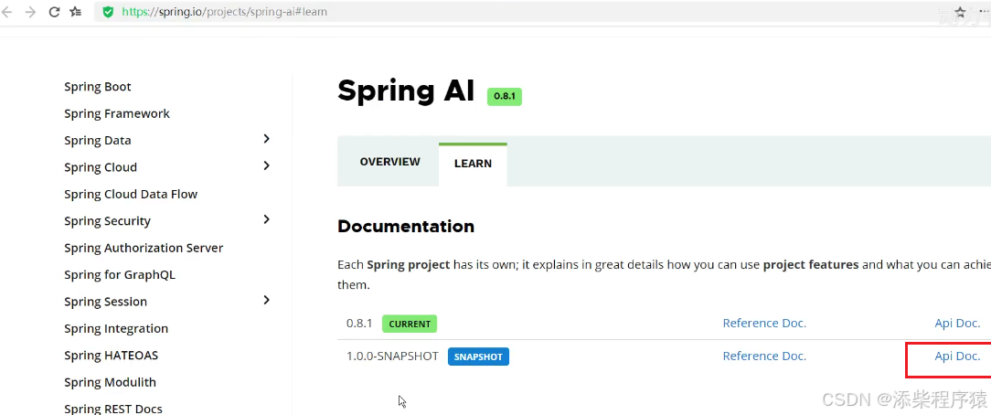This screenshot has width=991, height=415.
Task: Open the Api Doc. for version 0.8.1
Action: [957, 323]
